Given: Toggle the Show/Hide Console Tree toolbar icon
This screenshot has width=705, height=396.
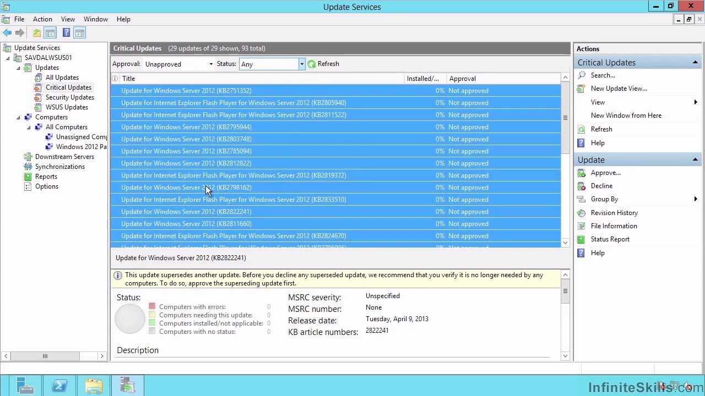Looking at the screenshot, I should [50, 33].
